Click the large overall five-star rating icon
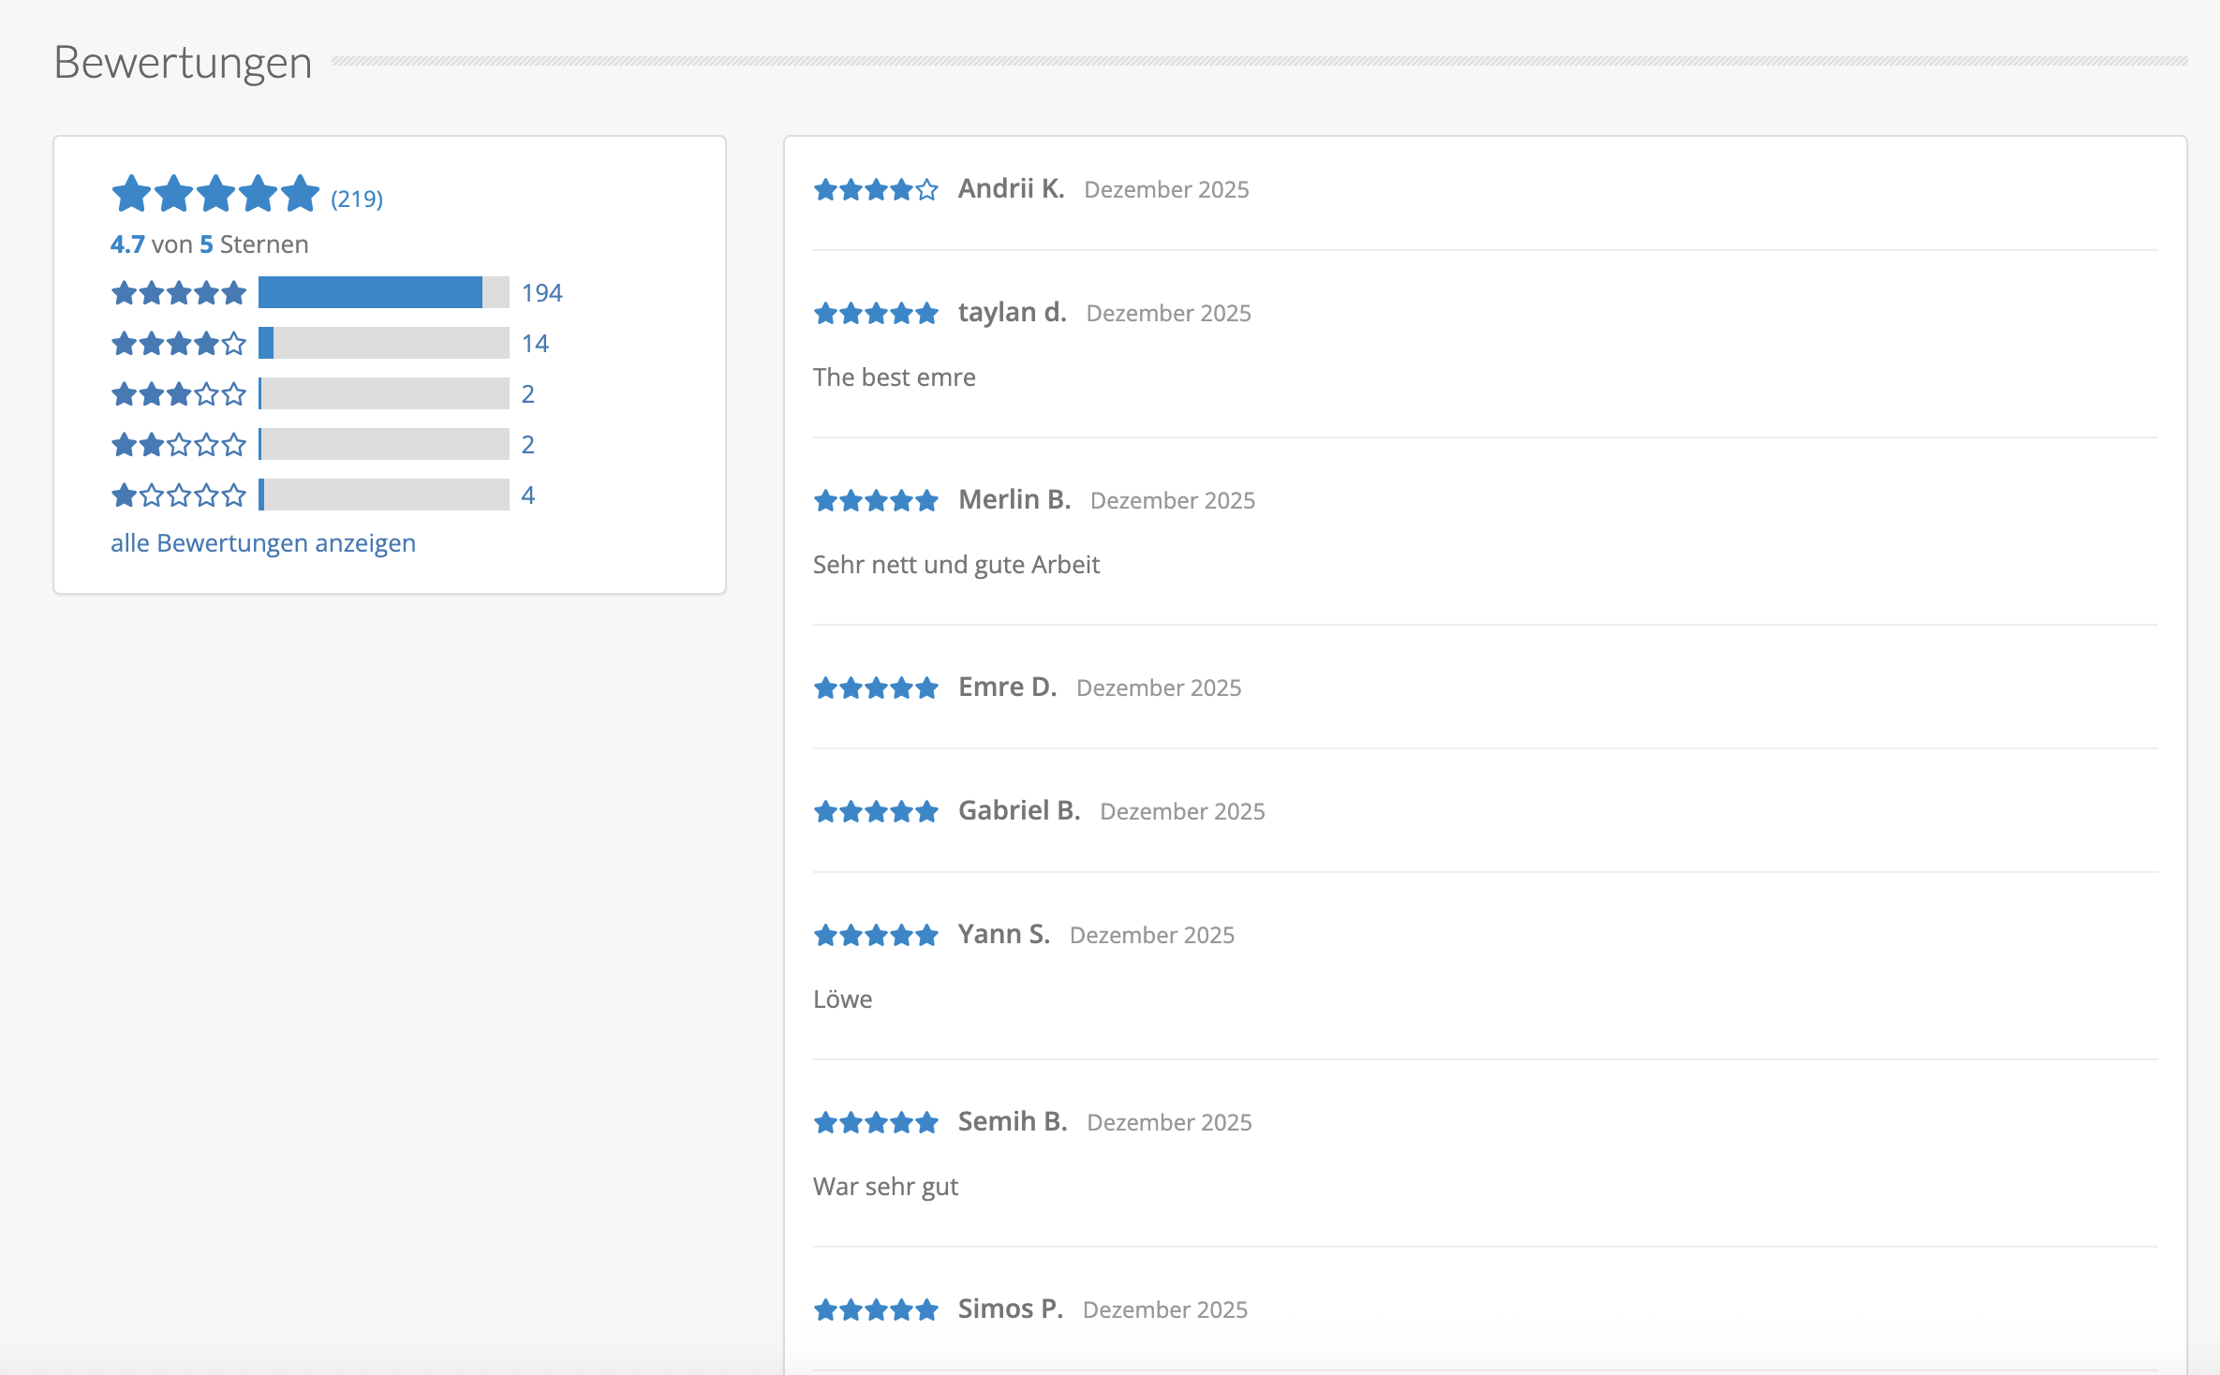2220x1375 pixels. pyautogui.click(x=215, y=194)
